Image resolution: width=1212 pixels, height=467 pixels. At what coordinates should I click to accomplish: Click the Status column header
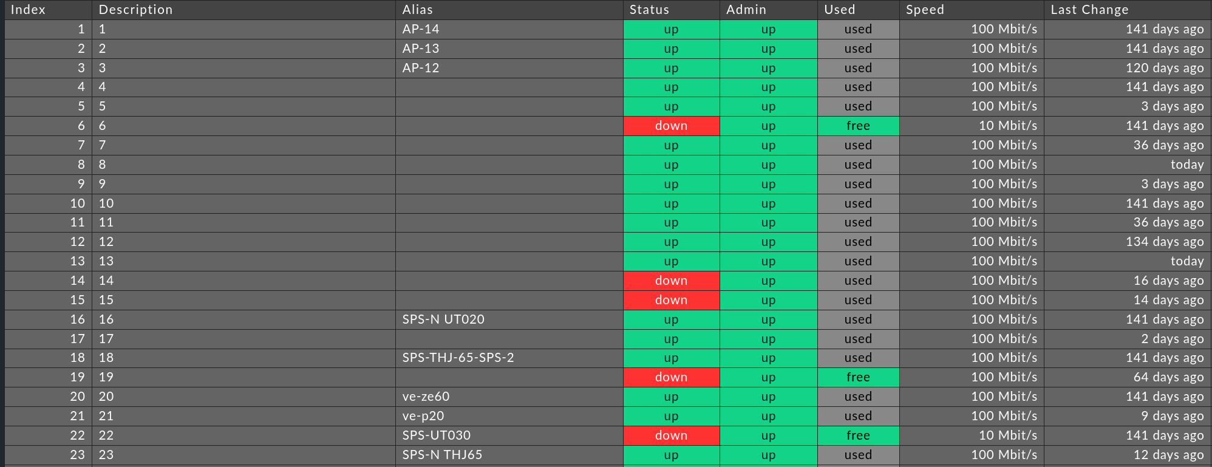[649, 10]
